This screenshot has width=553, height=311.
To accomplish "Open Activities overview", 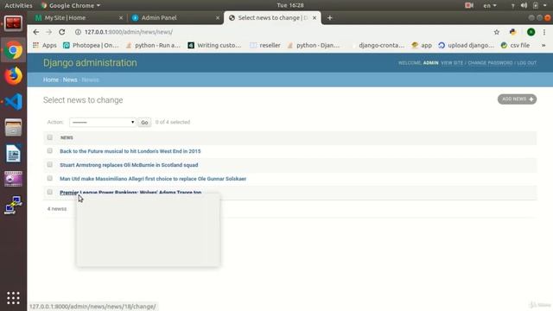I will (18, 5).
